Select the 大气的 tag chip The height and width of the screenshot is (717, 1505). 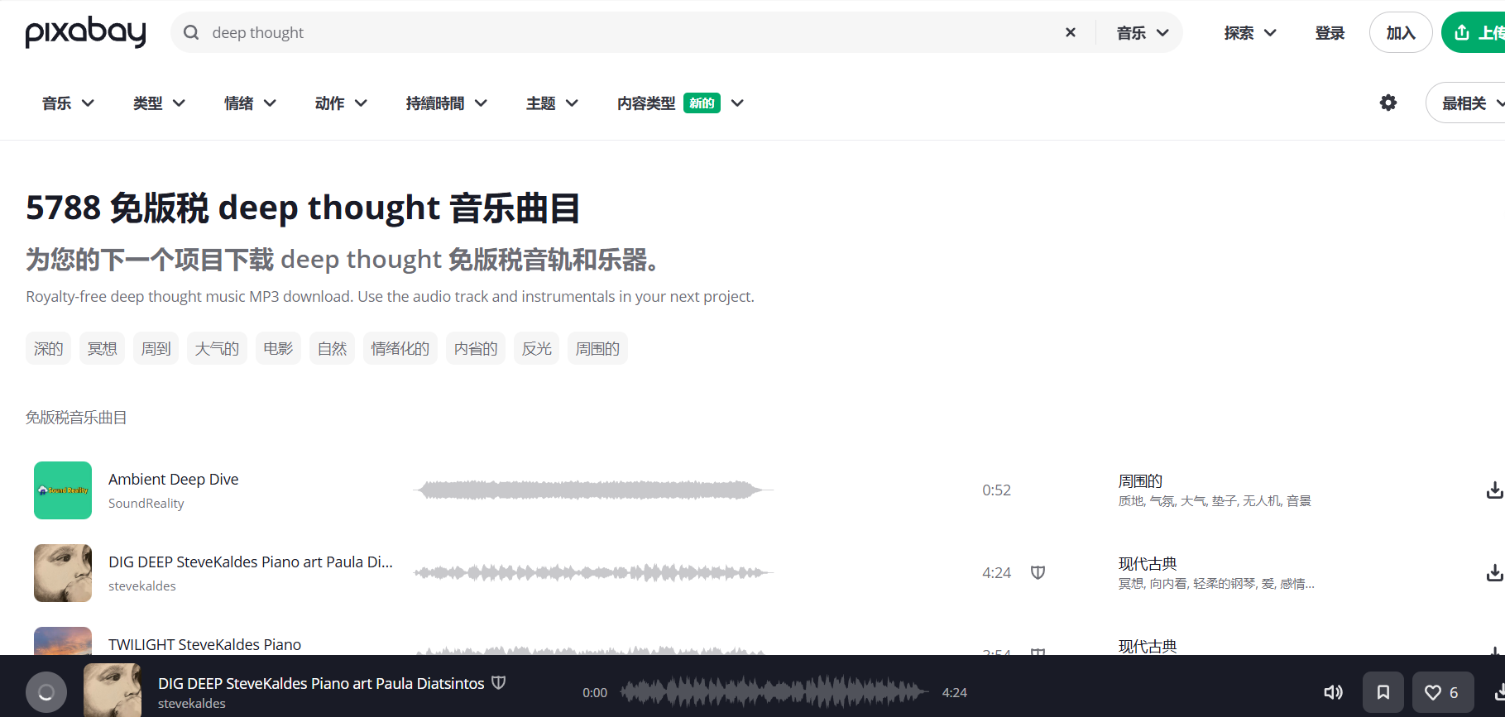pos(217,348)
